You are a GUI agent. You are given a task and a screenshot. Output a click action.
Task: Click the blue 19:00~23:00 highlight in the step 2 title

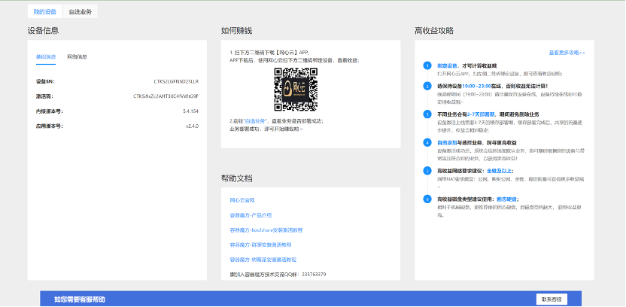477,86
